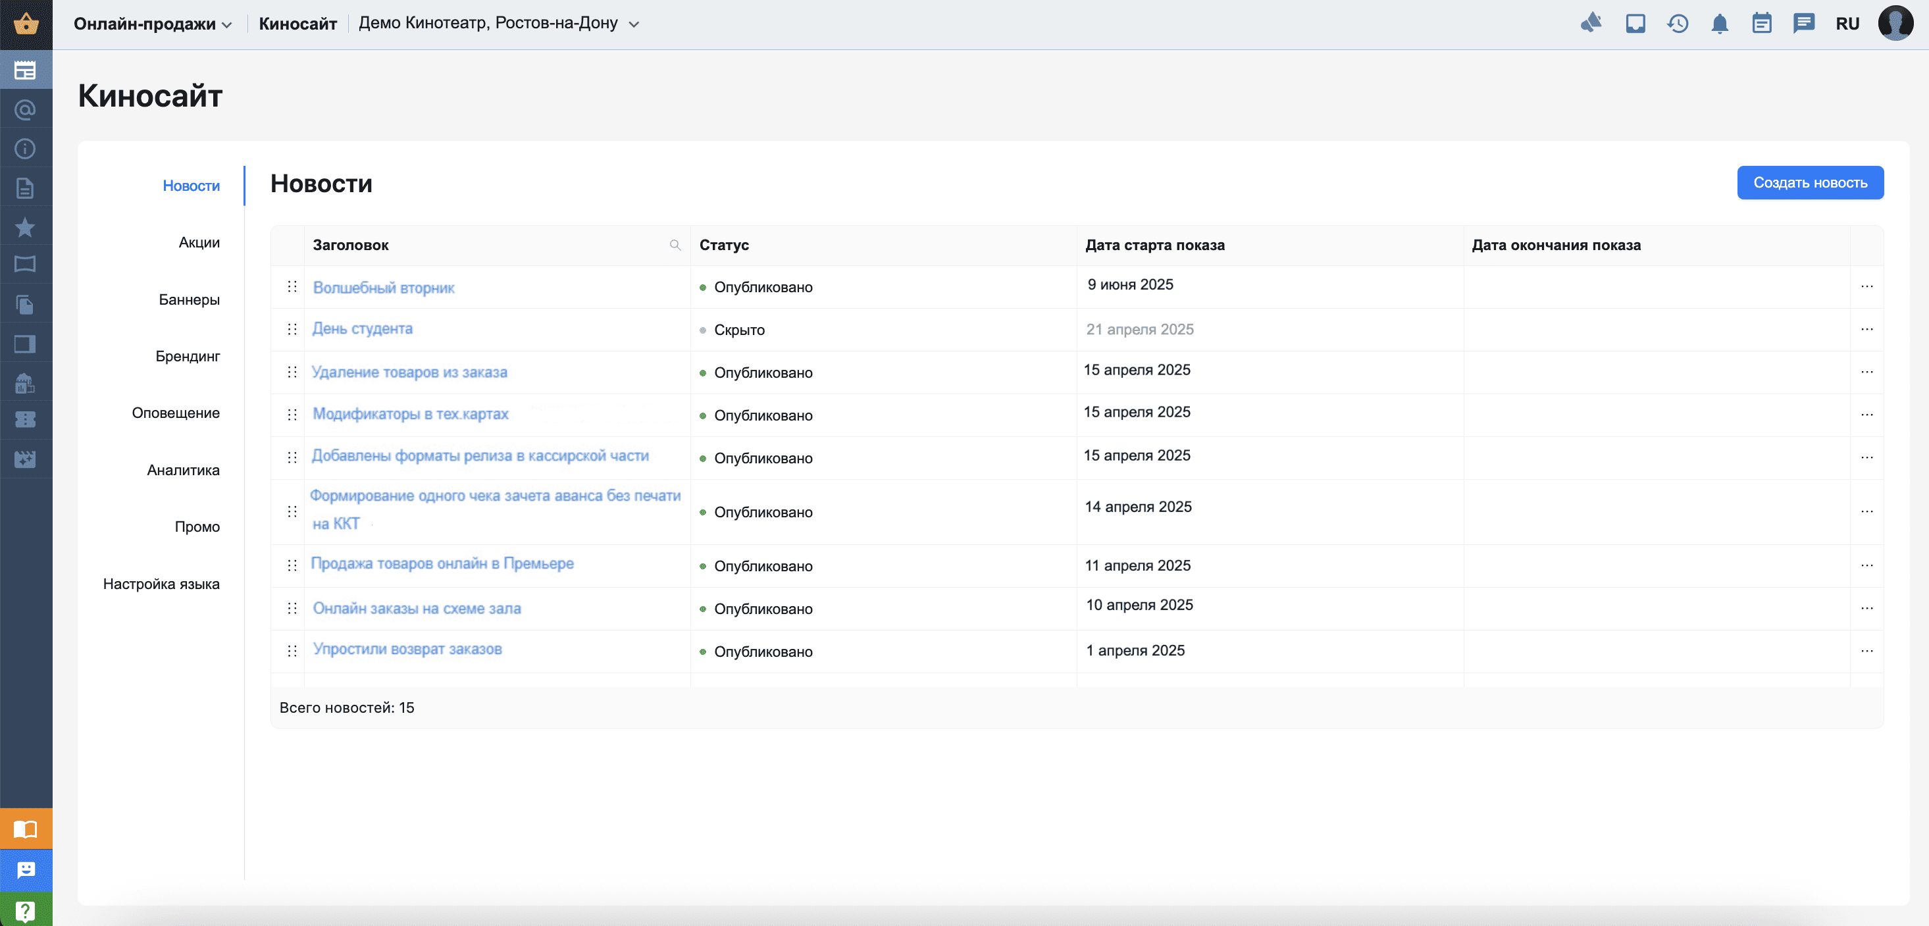Grab the drag handle of Онлайн заказы row
This screenshot has width=1929, height=926.
(292, 609)
